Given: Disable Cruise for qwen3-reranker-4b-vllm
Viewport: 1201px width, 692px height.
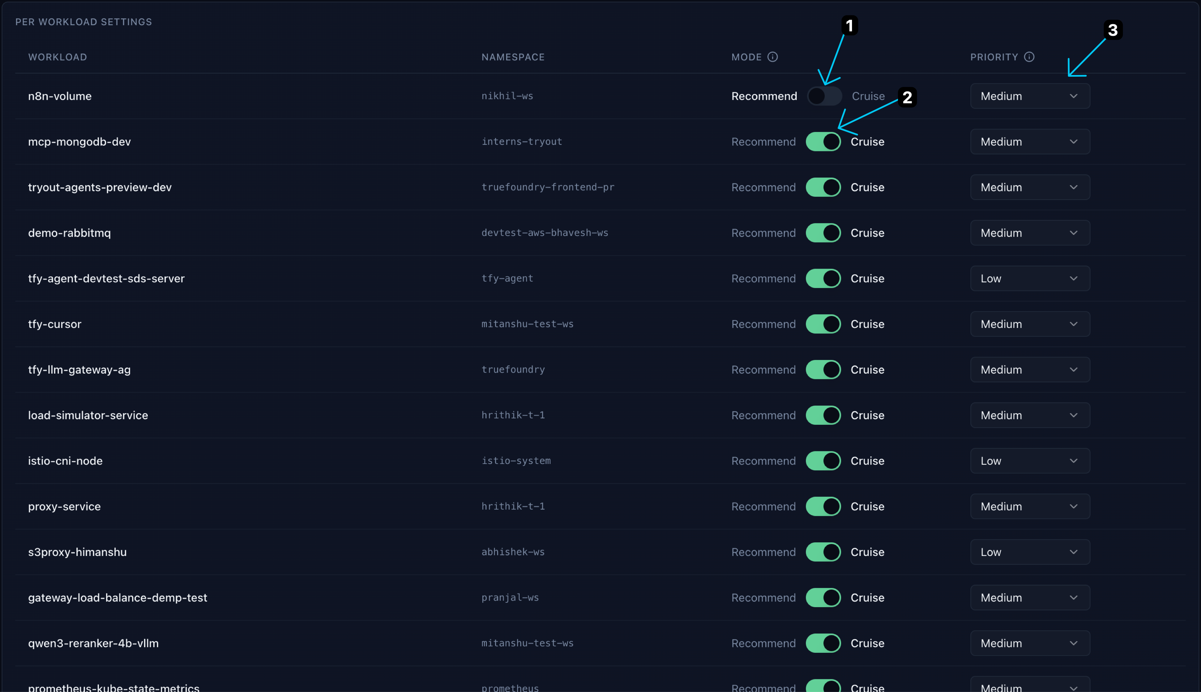Looking at the screenshot, I should tap(823, 643).
